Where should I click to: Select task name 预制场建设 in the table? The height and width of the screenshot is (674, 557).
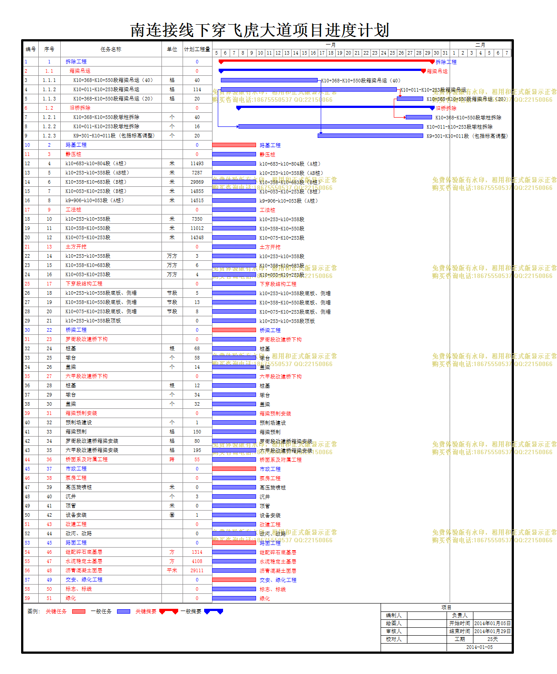(79, 422)
